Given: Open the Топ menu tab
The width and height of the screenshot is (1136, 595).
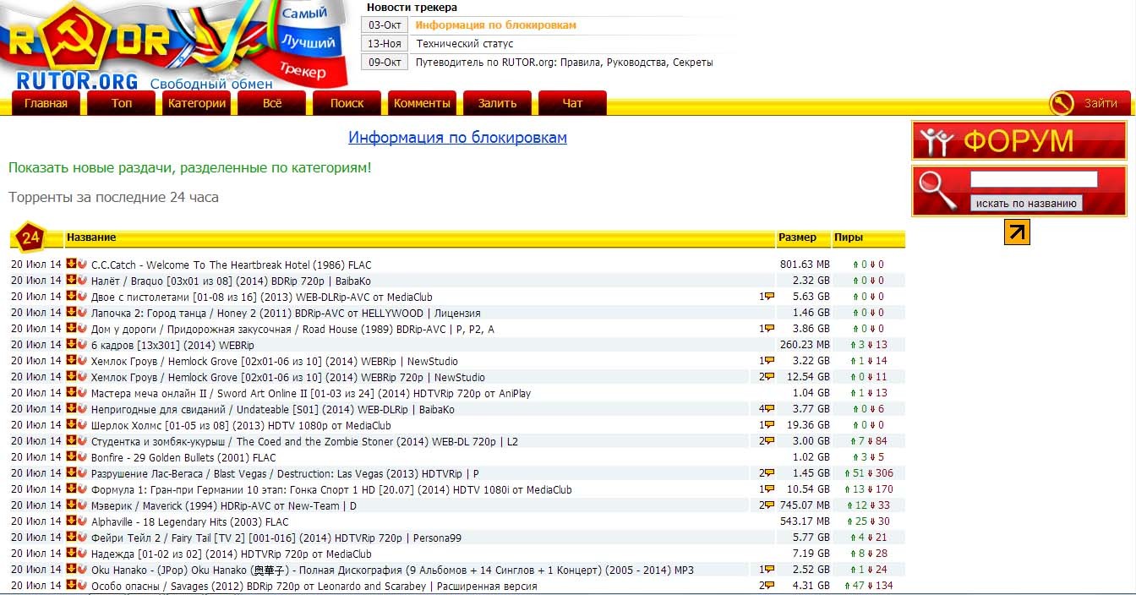Looking at the screenshot, I should 122,103.
